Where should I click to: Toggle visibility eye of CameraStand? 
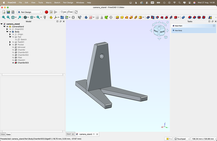[8, 27]
